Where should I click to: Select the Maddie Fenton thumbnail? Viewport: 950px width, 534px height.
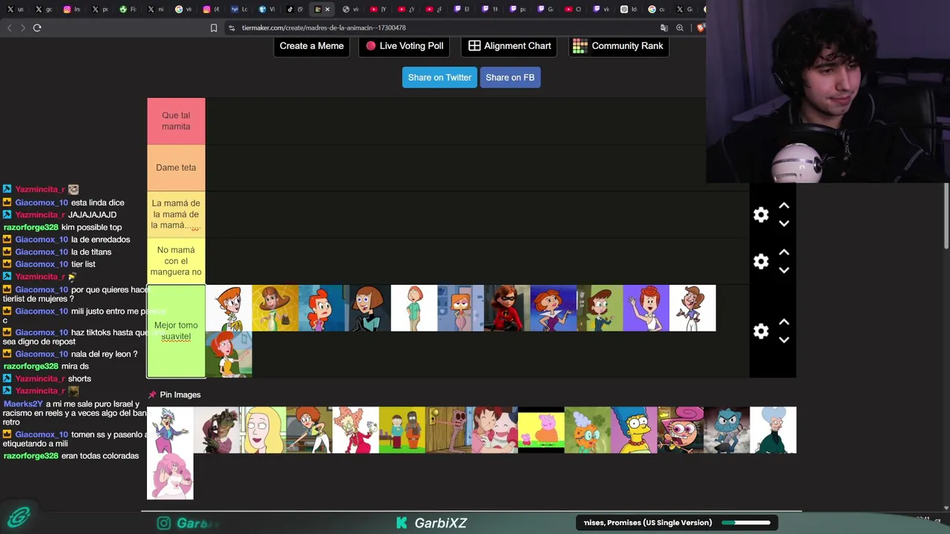point(367,308)
